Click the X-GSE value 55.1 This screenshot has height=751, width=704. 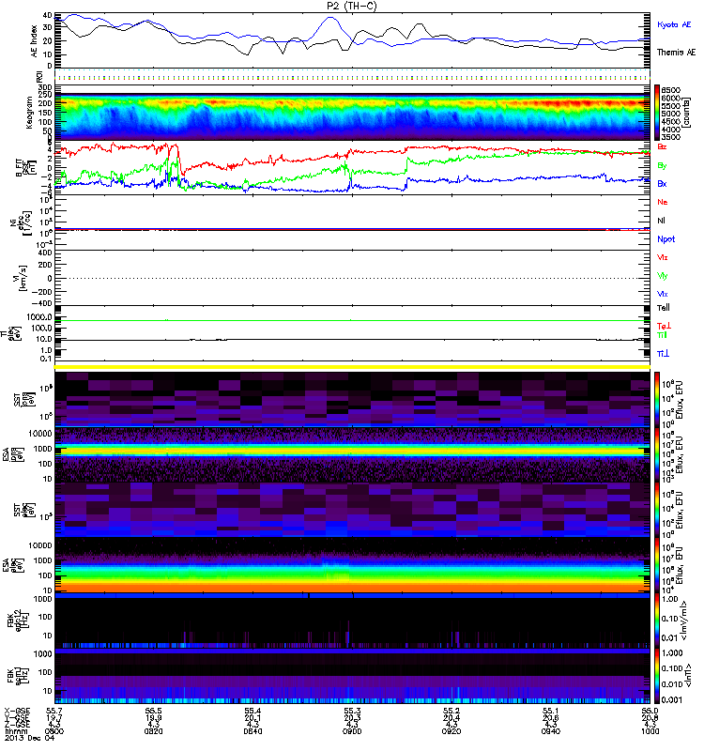(x=550, y=711)
